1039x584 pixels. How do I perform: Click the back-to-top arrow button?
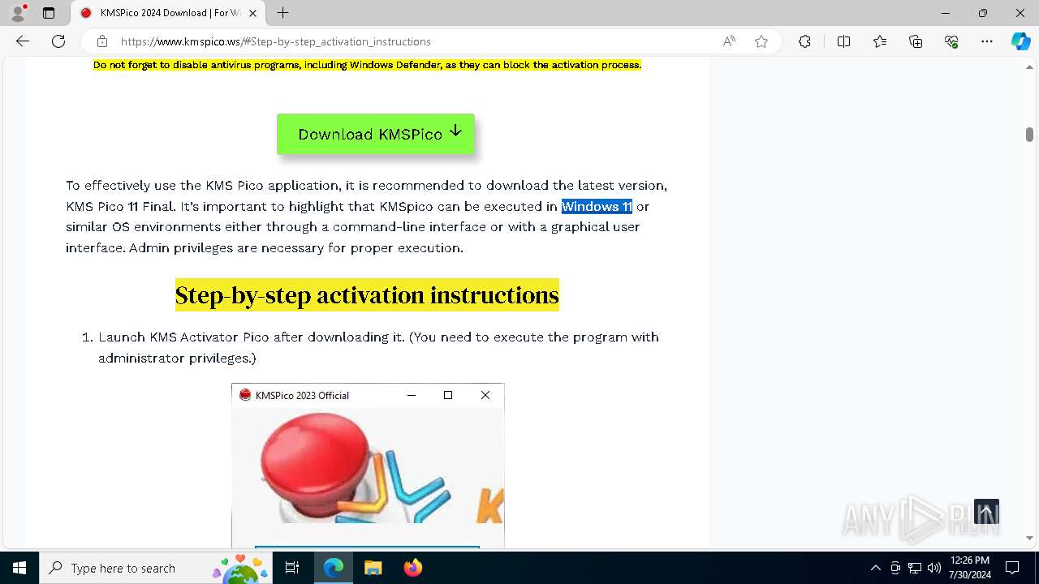click(x=986, y=512)
